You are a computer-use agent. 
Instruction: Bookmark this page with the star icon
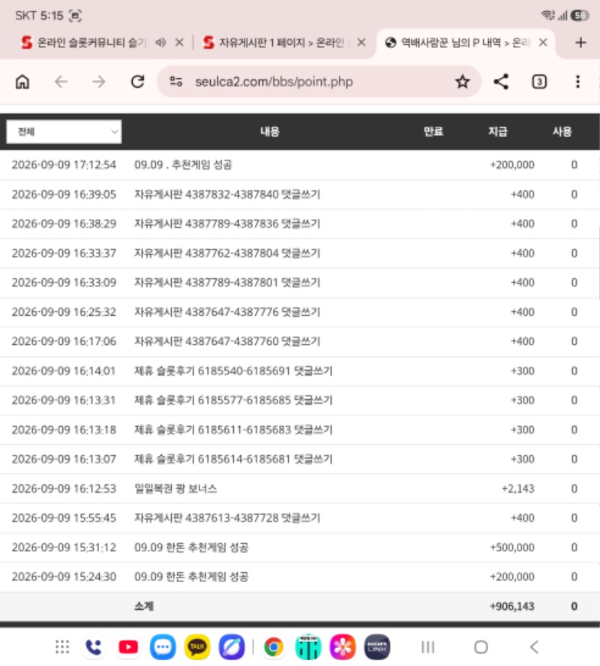pos(463,82)
